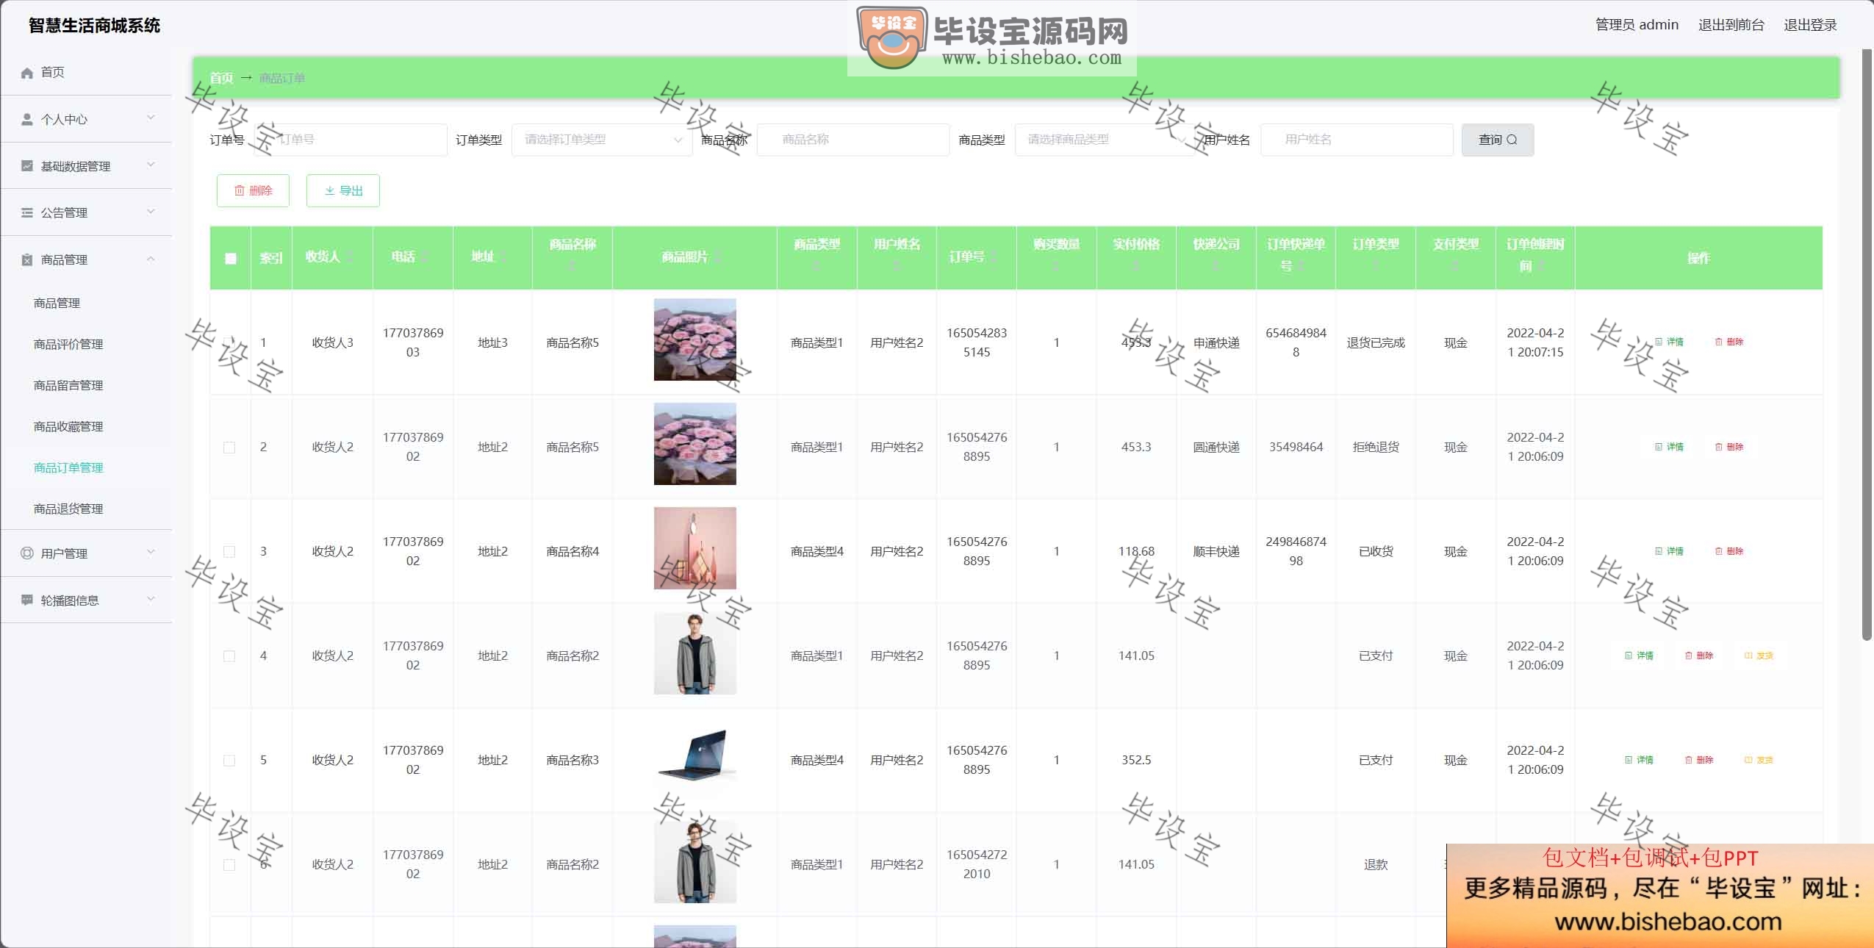Open the 商品类型 filter dropdown

pos(1105,140)
